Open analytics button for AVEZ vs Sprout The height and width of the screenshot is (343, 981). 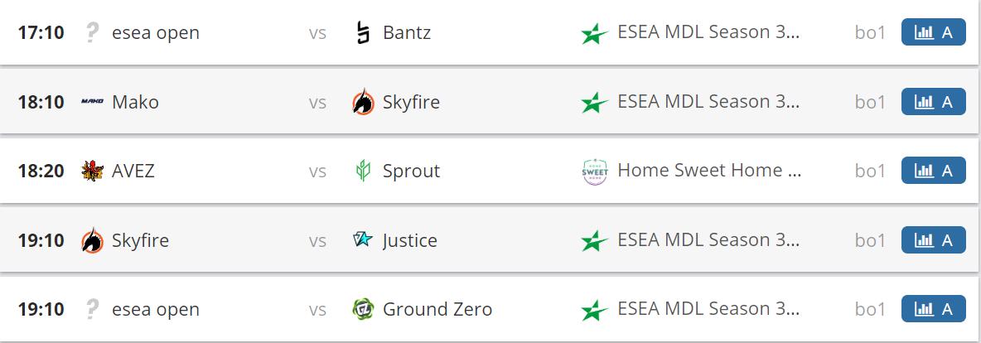click(x=933, y=171)
